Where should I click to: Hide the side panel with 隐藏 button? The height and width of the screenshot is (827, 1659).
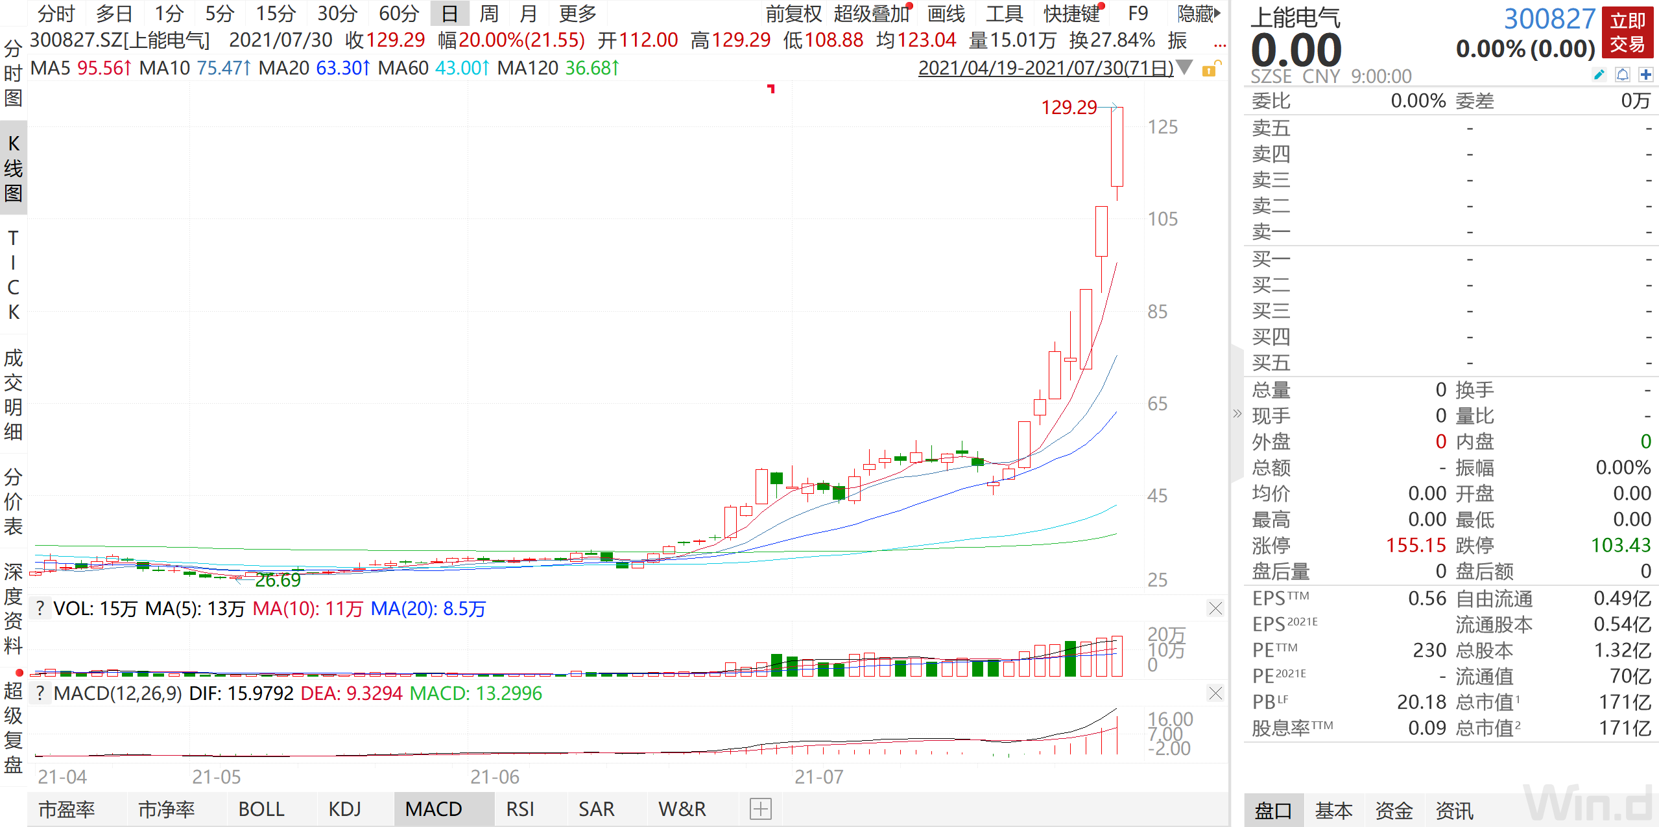[x=1199, y=13]
